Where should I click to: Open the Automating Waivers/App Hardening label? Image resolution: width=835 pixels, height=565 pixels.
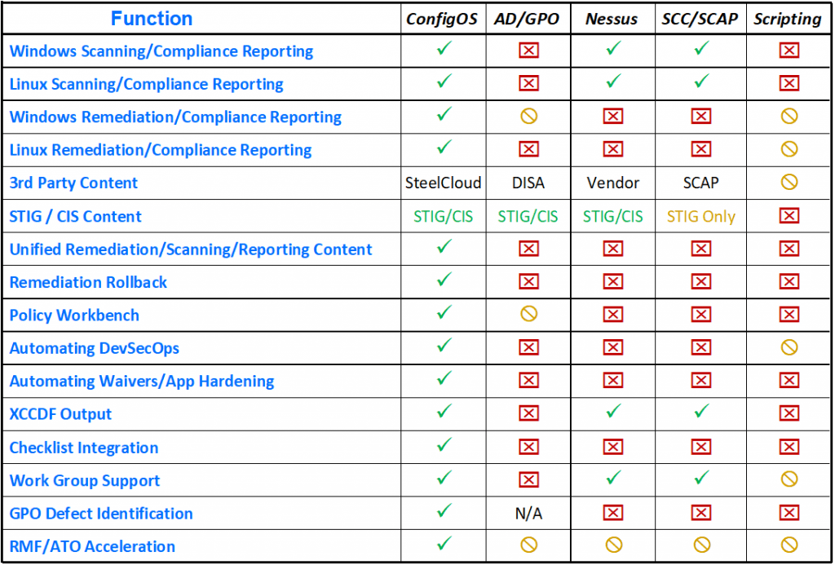[x=142, y=381]
